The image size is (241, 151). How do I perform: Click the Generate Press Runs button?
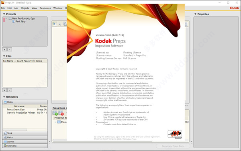coord(173,146)
